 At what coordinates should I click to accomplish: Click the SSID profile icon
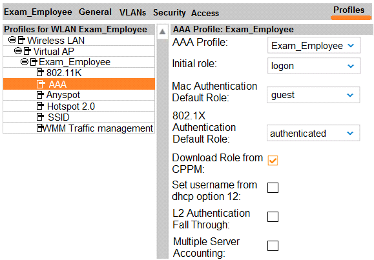[x=40, y=117]
